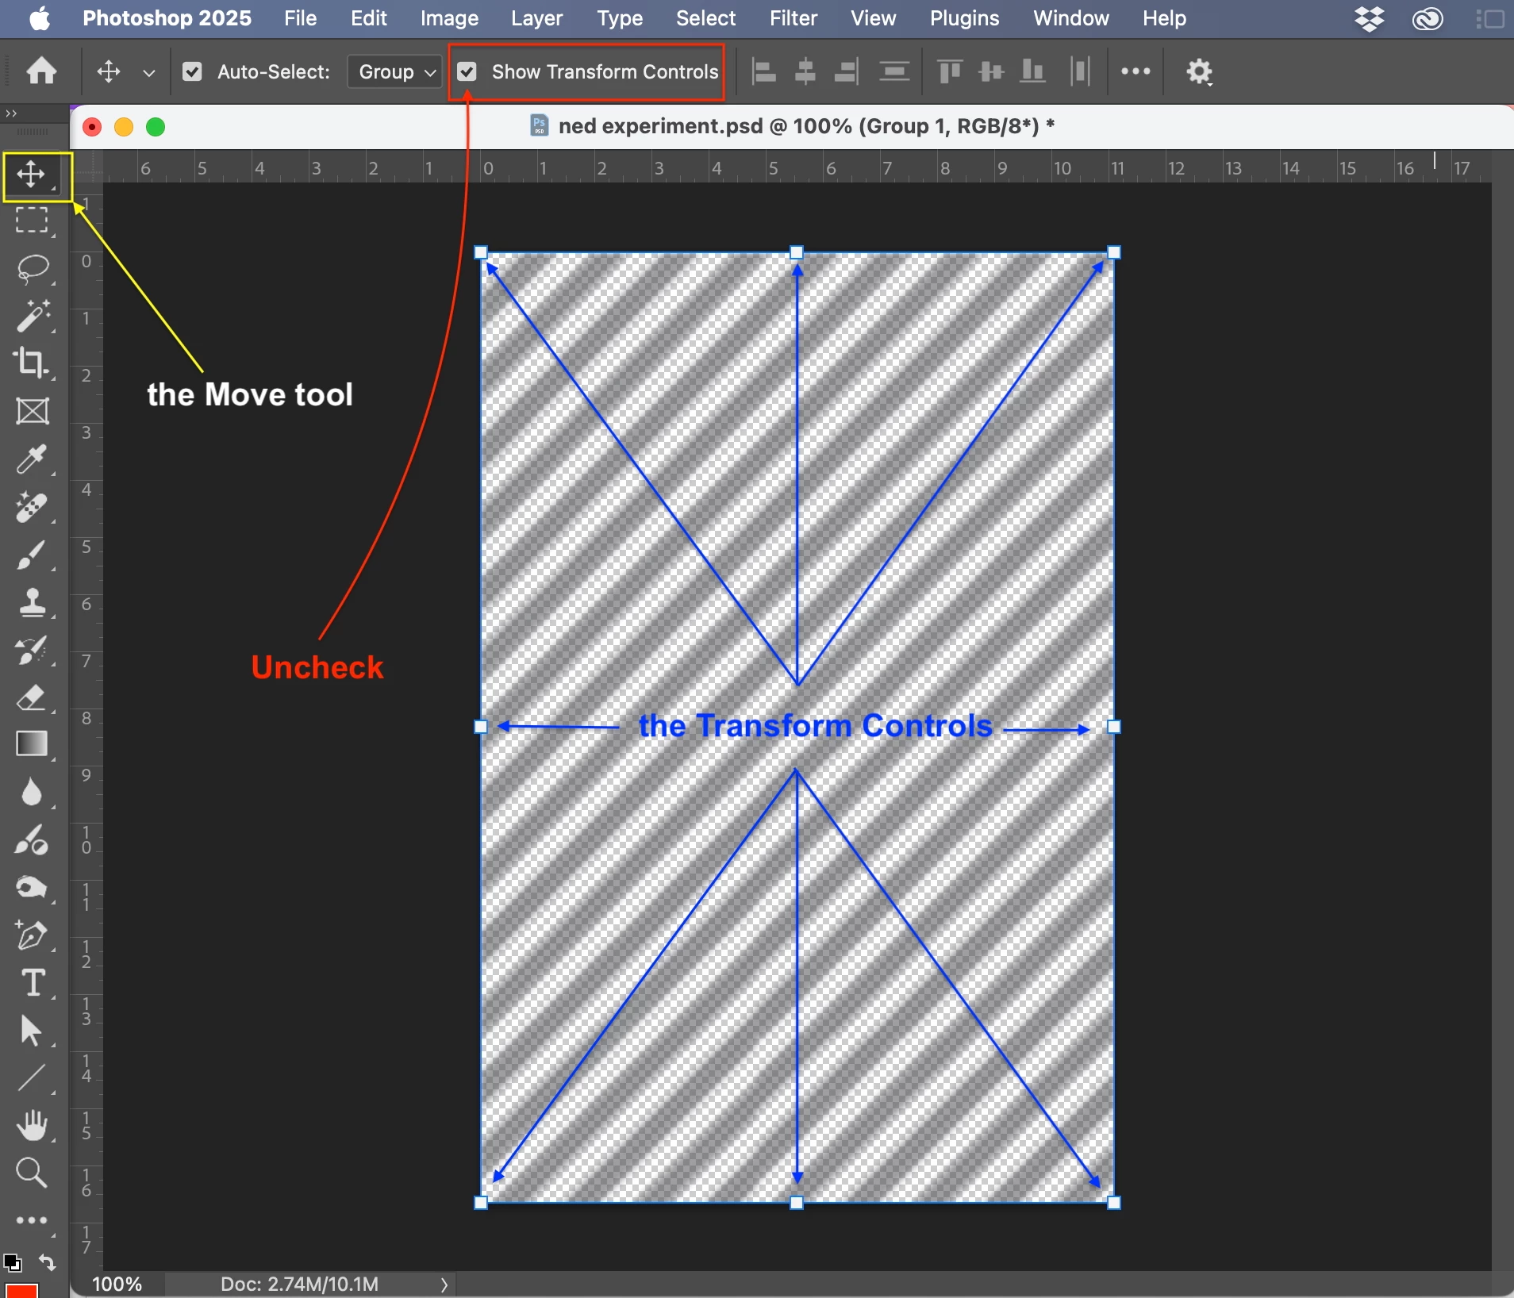This screenshot has width=1514, height=1298.
Task: Select the Crop tool
Action: coord(32,363)
